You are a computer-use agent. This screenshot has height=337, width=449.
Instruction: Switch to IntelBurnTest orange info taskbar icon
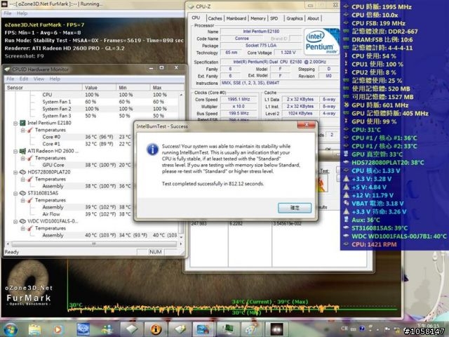coord(156,329)
